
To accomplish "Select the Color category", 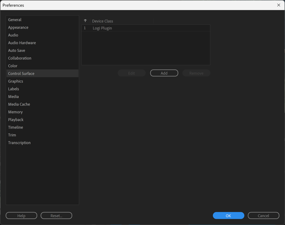I will pyautogui.click(x=13, y=66).
